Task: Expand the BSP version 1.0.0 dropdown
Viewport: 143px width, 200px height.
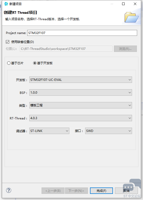Action: coord(81,93)
